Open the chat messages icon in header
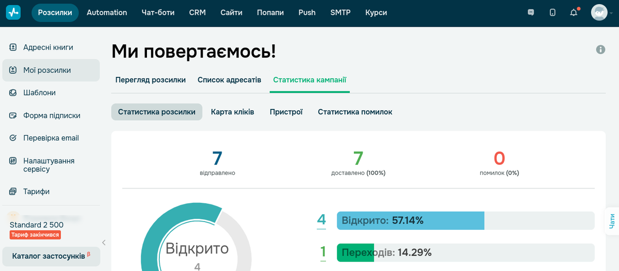 531,12
